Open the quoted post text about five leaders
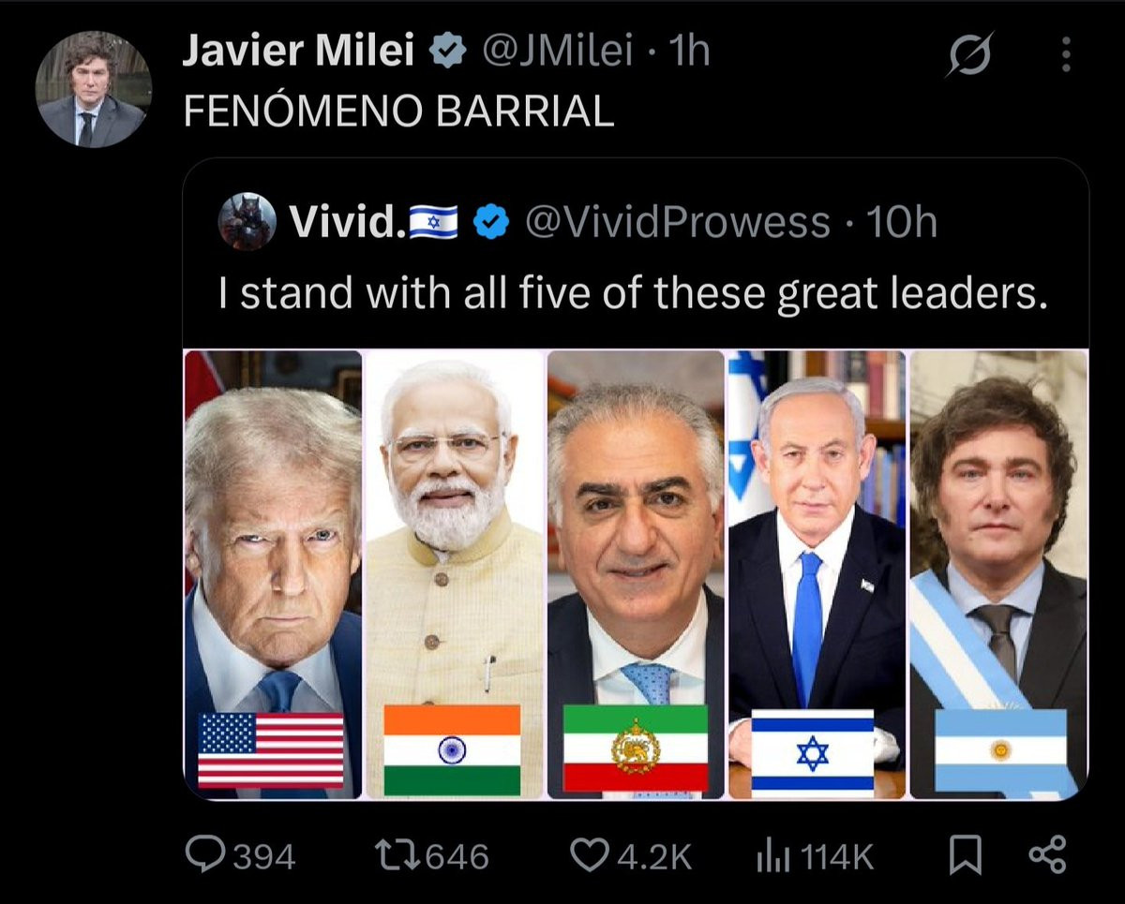Screen dimensions: 1125x904 (632, 293)
